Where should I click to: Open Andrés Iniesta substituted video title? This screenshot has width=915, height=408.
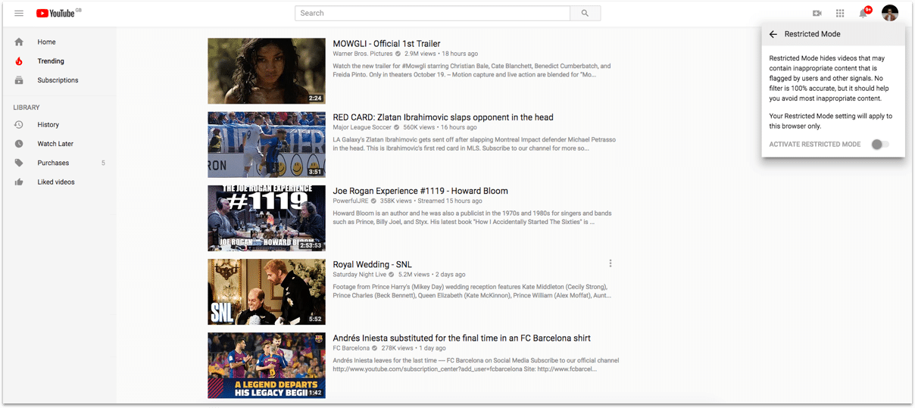click(461, 338)
